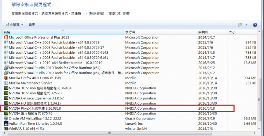Sort by the 安裝於 column header
This screenshot has width=264, height=136.
[212, 32]
